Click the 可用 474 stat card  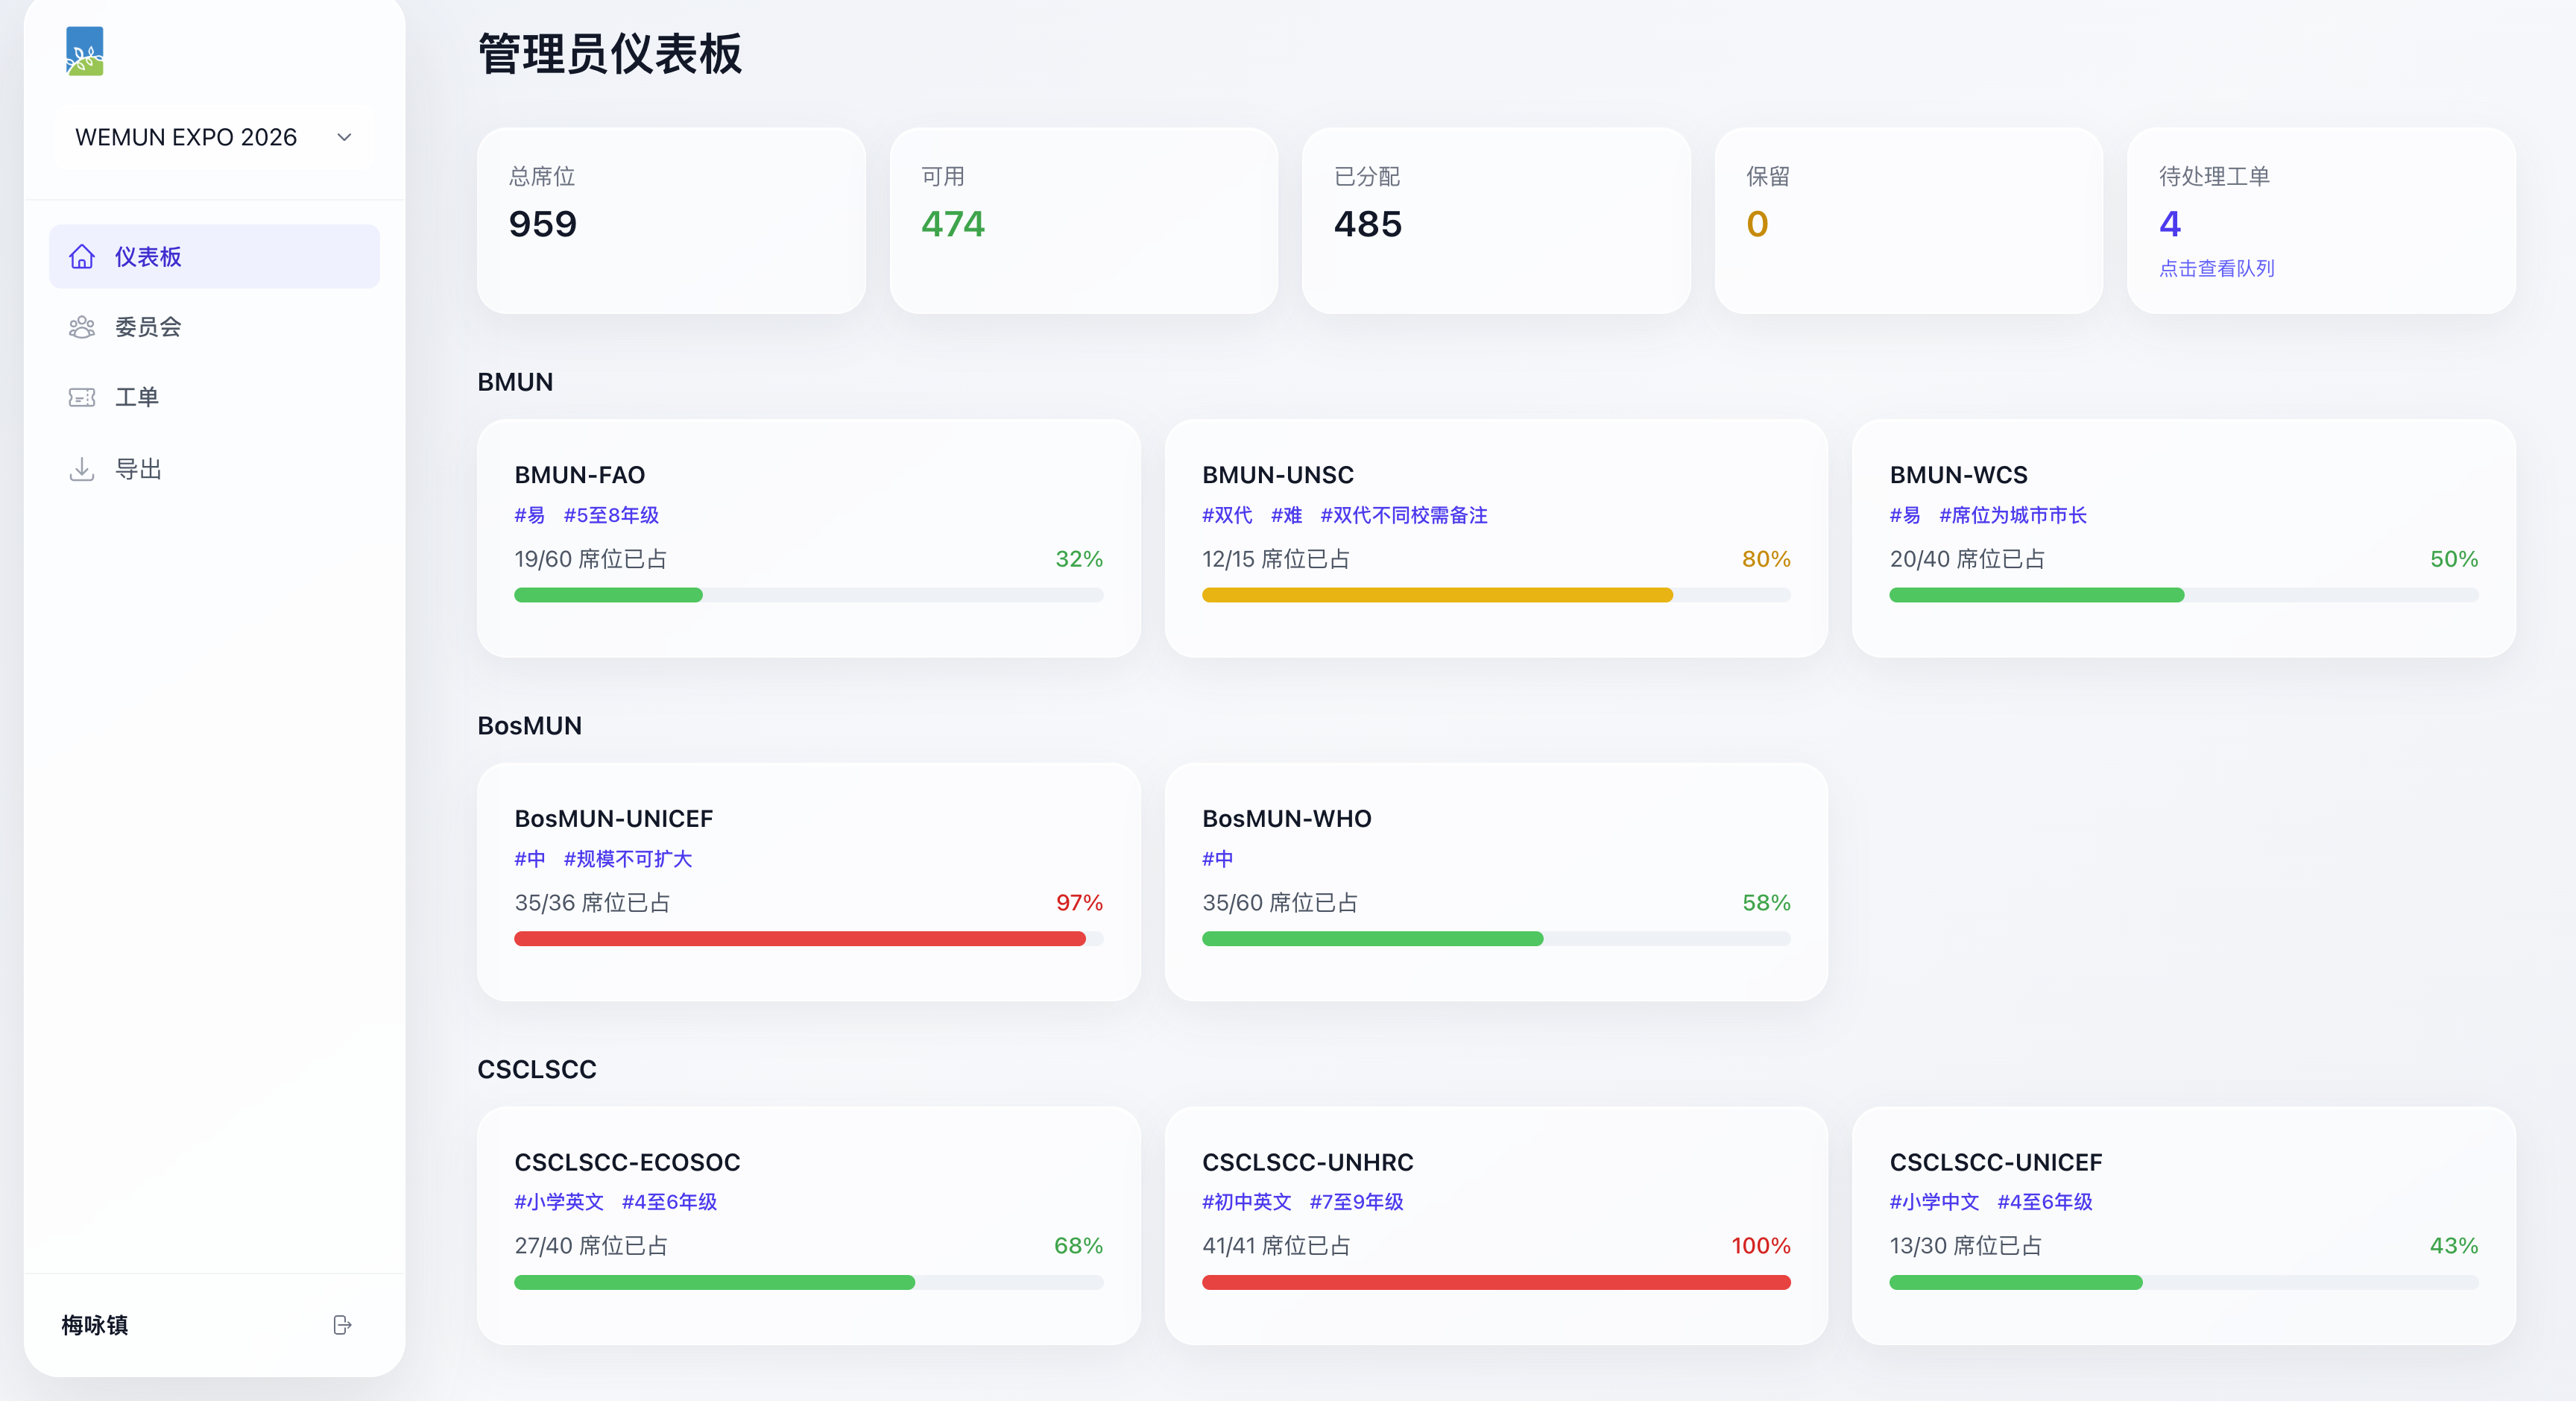(x=1084, y=221)
